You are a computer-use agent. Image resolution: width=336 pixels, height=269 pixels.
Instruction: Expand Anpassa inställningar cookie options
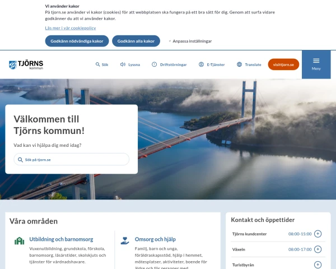(x=190, y=41)
